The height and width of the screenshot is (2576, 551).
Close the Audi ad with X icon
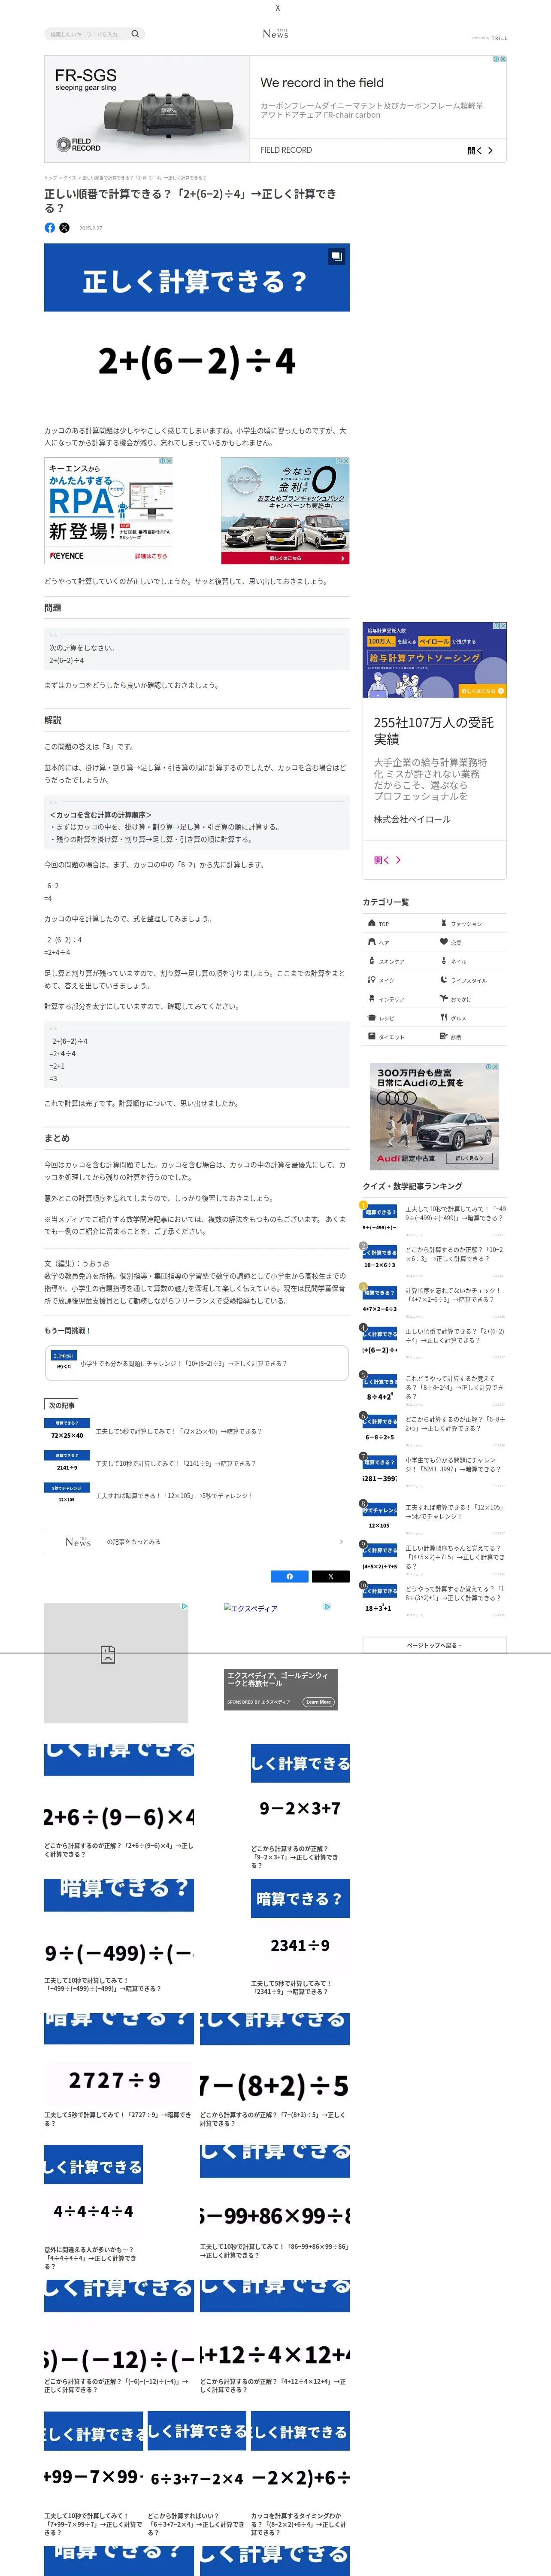point(495,1067)
